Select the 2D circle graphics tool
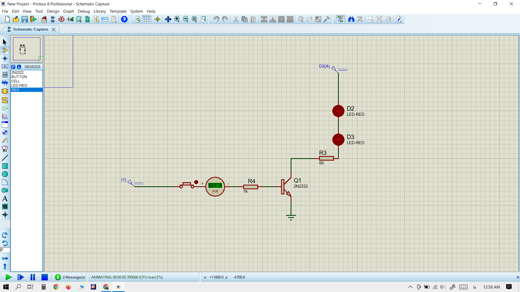Viewport: 520px width, 292px height. (5, 174)
